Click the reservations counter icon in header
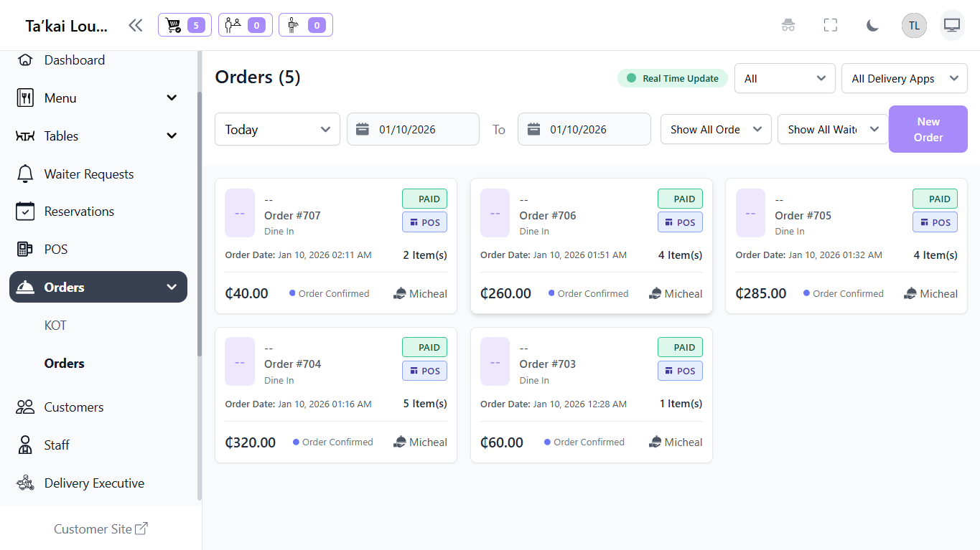Viewport: 980px width, 550px height. [x=245, y=26]
